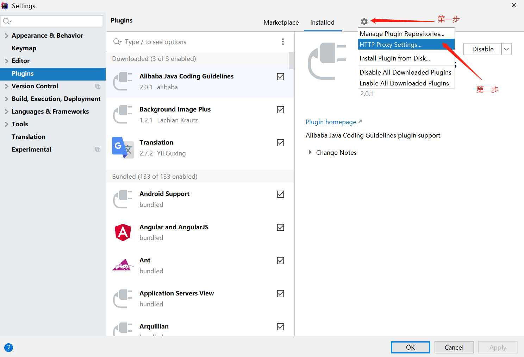Click the Angular and AngularJS logo icon
Image resolution: width=524 pixels, height=357 pixels.
point(123,232)
